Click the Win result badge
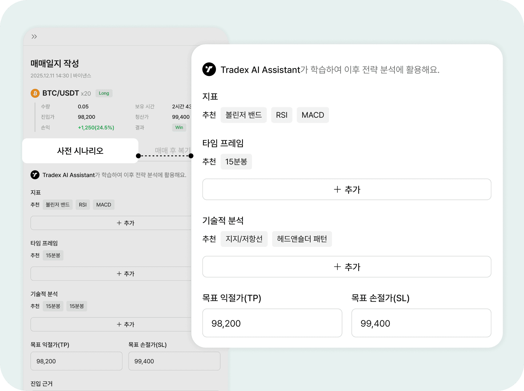Screen dimensions: 524x391 coord(179,128)
